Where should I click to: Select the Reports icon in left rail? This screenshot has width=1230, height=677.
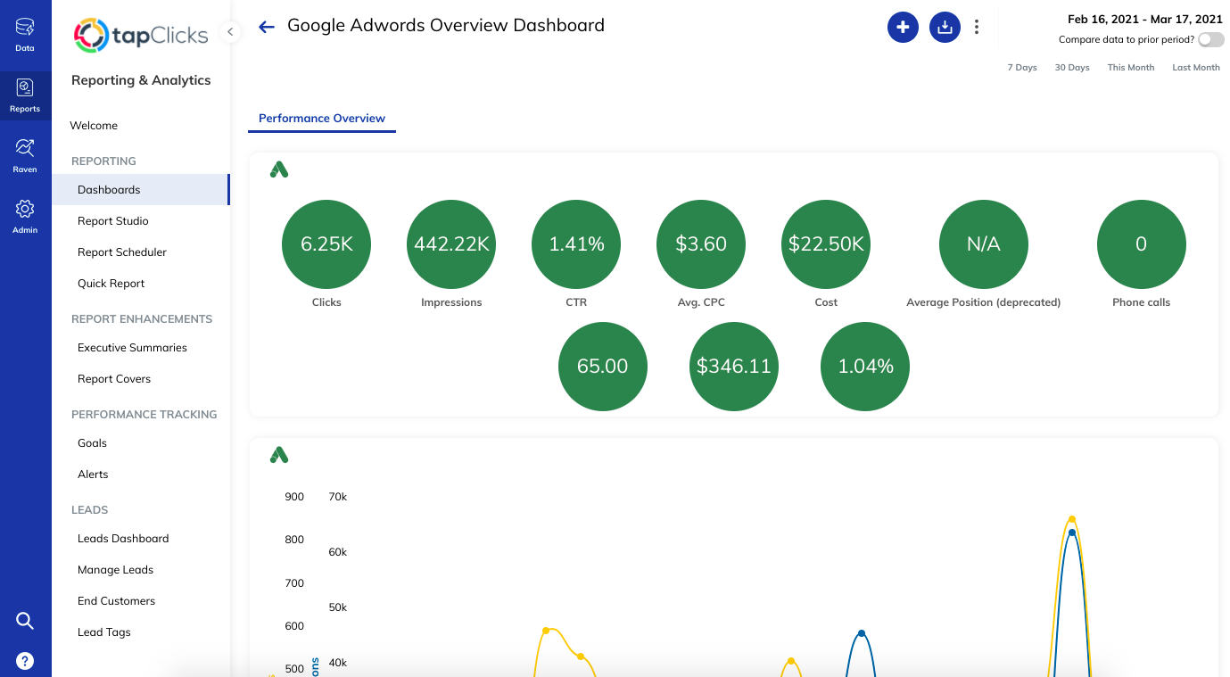25,95
